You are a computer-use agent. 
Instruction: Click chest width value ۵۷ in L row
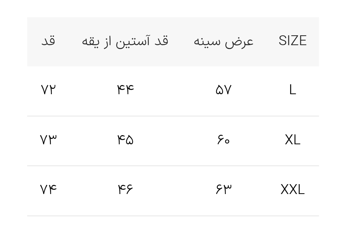click(223, 90)
